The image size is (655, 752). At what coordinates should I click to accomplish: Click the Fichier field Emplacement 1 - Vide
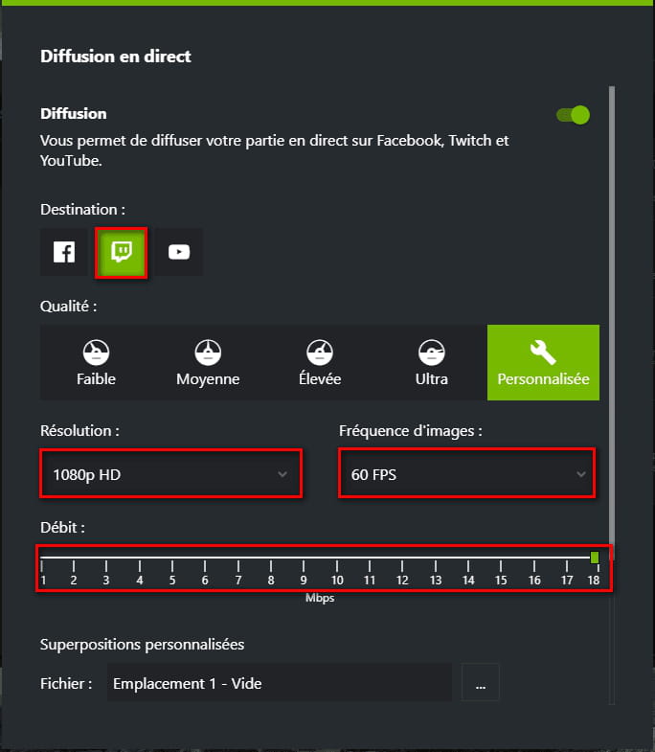pos(279,683)
